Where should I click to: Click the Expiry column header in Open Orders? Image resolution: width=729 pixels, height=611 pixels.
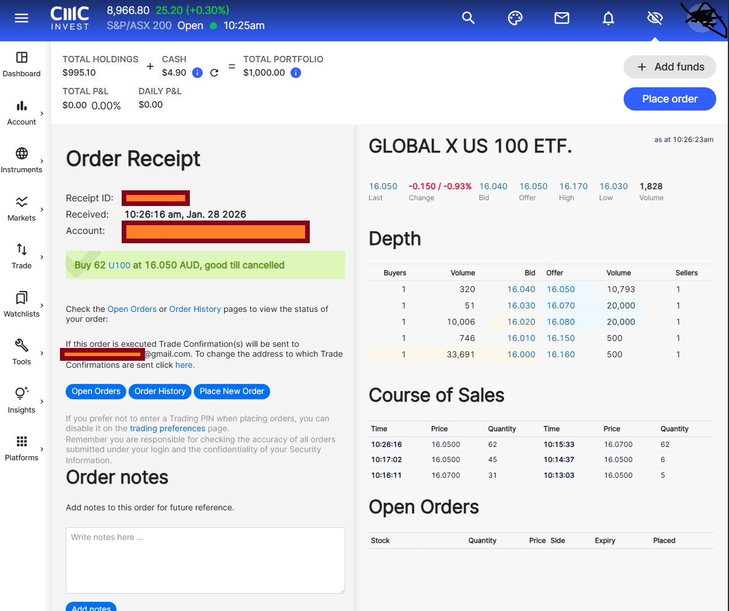605,541
